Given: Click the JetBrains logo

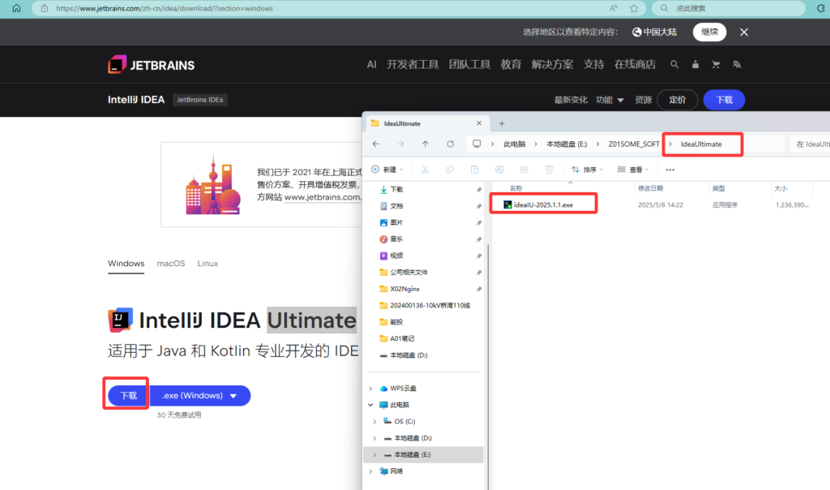Looking at the screenshot, I should (x=152, y=65).
